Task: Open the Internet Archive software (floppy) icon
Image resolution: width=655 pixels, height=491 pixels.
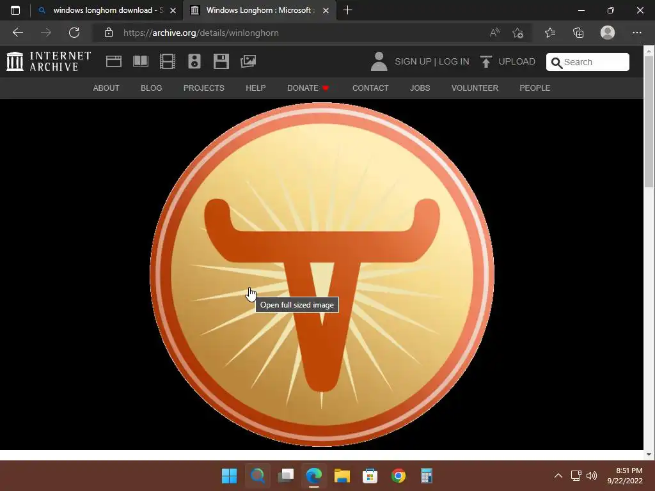Action: 221,61
